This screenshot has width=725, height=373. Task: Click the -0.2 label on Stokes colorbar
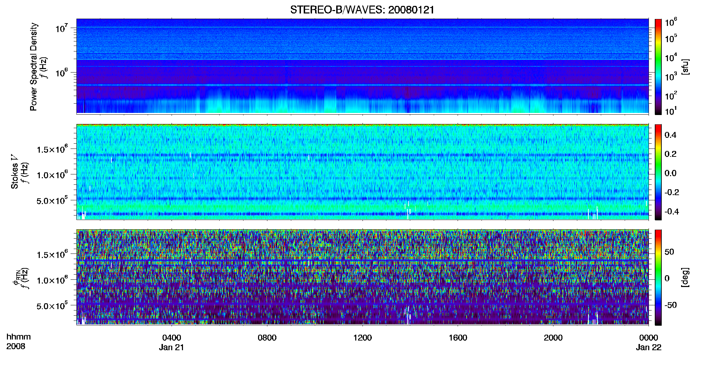pyautogui.click(x=672, y=192)
